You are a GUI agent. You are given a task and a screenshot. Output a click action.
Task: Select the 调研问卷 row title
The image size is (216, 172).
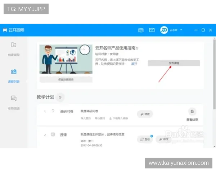pos(67,111)
